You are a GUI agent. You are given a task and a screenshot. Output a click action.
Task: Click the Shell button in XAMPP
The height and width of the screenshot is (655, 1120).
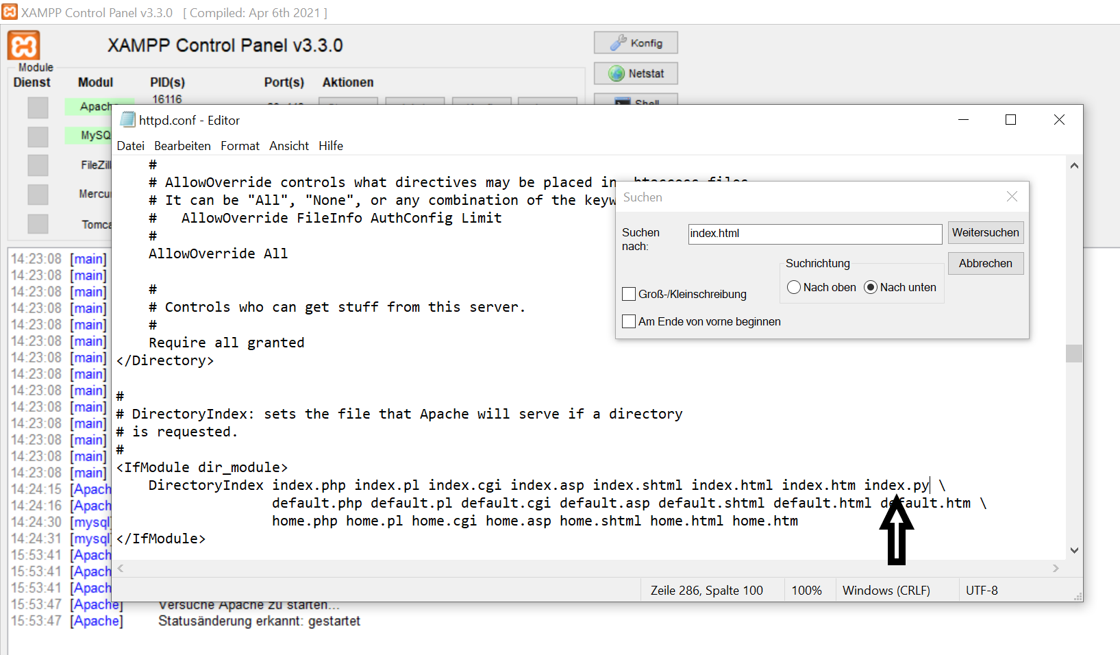point(636,99)
